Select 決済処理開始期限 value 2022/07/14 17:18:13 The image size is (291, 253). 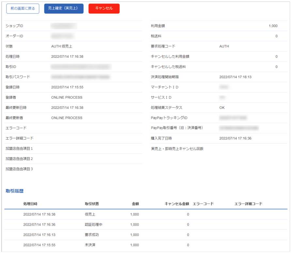tap(235, 77)
